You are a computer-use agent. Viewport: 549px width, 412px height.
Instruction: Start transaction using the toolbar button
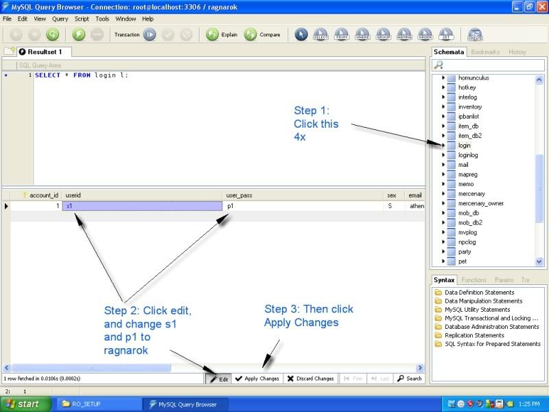pyautogui.click(x=150, y=34)
